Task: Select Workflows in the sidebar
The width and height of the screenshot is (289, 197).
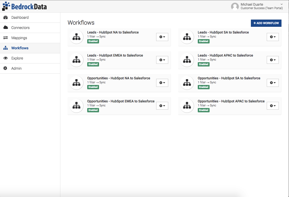Action: 30,48
